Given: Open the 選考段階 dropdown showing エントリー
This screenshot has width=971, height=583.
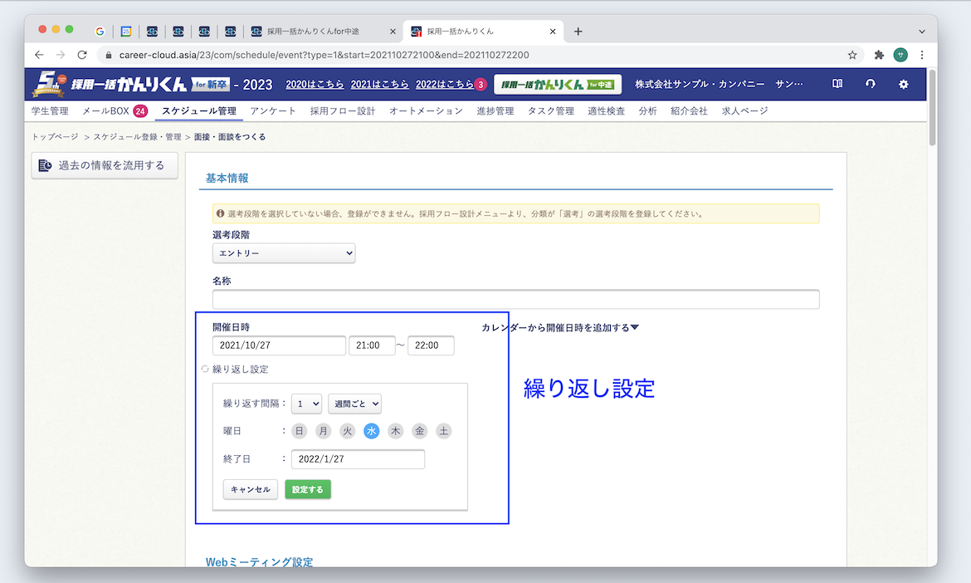Looking at the screenshot, I should [284, 253].
